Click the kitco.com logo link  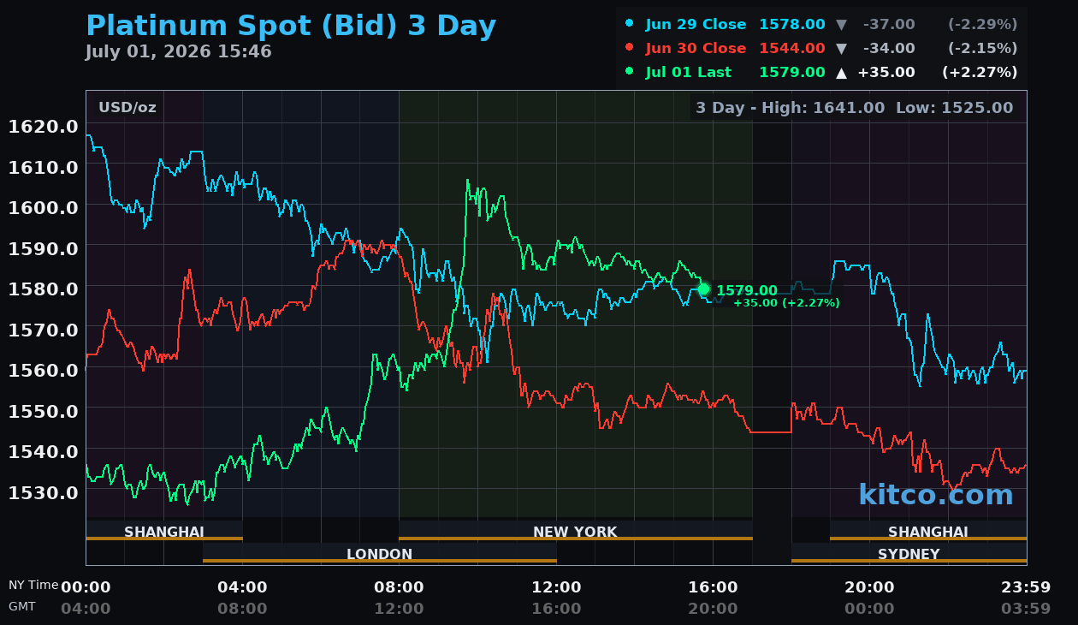point(936,494)
